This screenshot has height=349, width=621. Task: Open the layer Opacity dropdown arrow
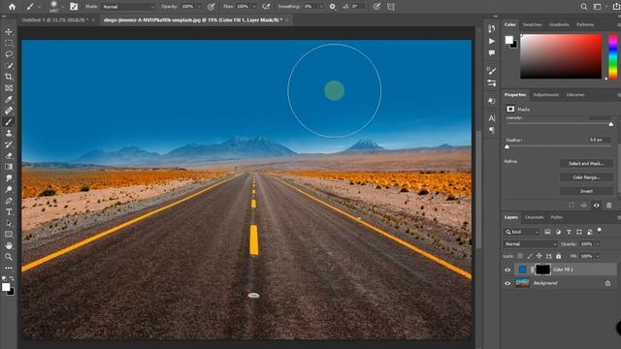(x=598, y=244)
